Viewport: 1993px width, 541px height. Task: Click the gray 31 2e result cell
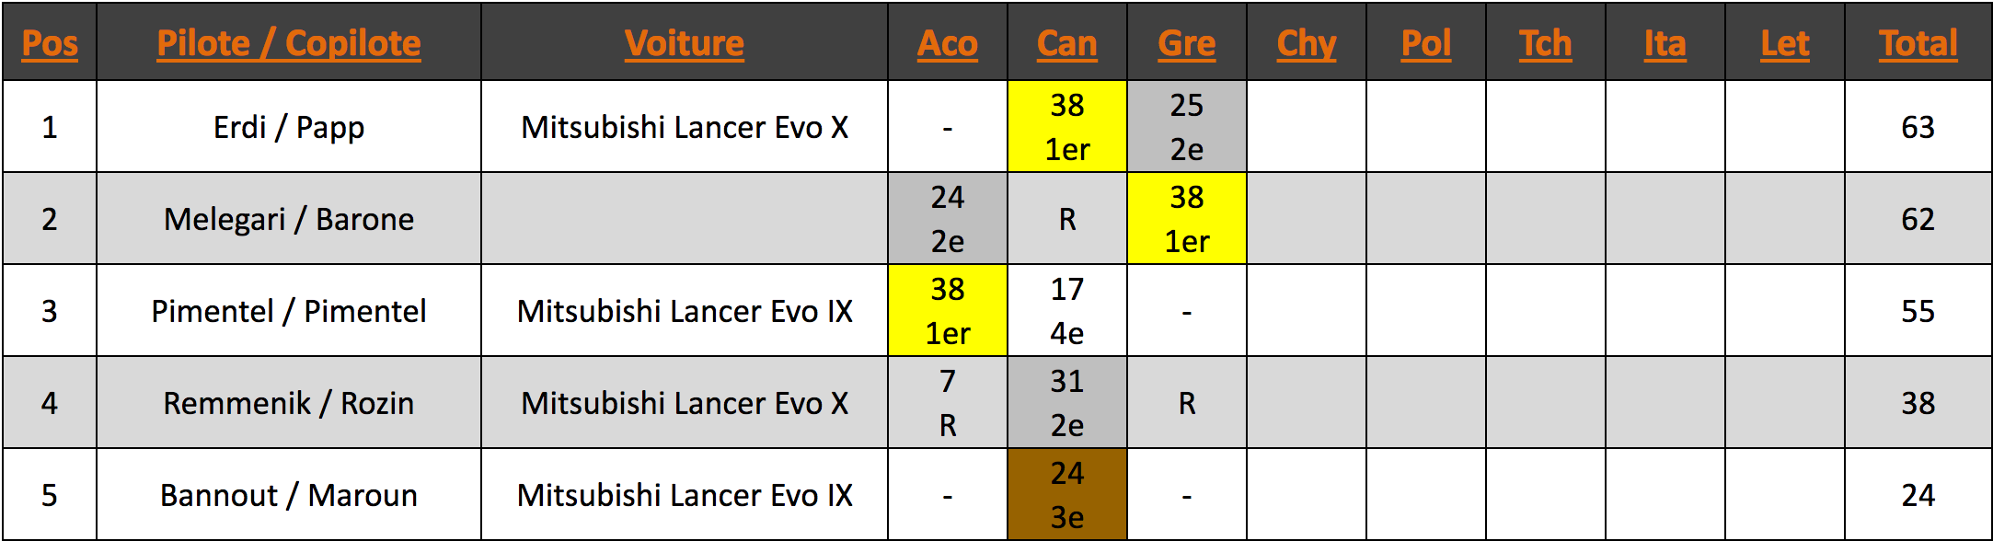[1066, 403]
